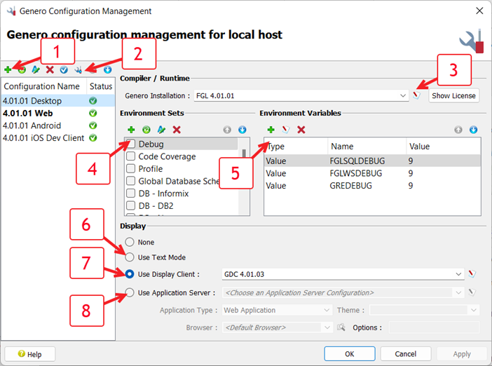
Task: Delete the selected environment variable
Action: [x=301, y=130]
